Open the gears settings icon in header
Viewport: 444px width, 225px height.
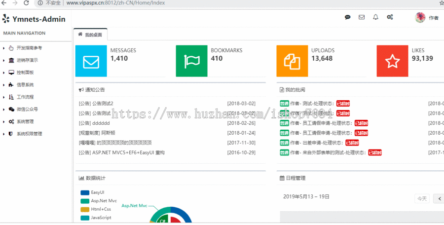[x=390, y=17]
